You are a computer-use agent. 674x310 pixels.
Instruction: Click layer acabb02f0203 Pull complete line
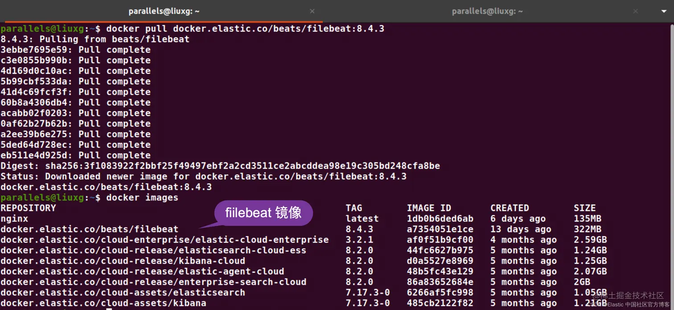pos(75,113)
